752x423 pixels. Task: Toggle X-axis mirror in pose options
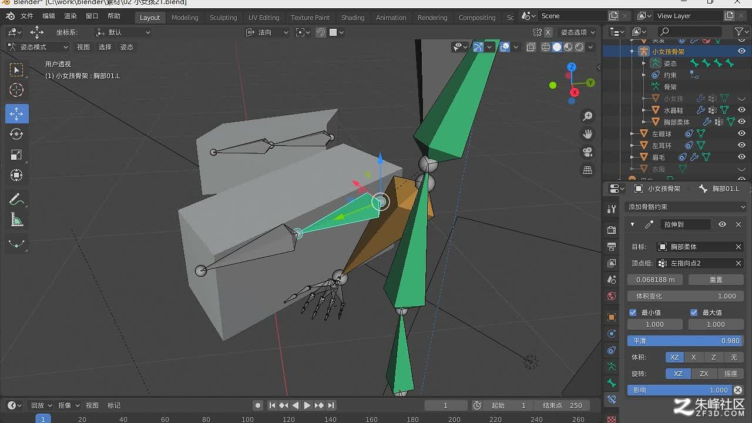[548, 32]
